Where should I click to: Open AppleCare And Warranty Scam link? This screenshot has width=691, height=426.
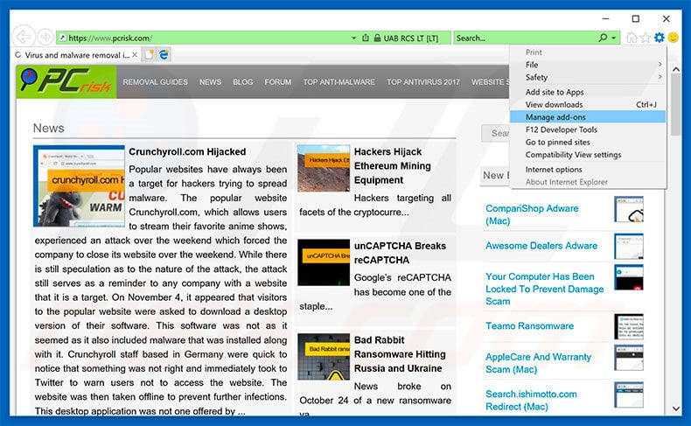click(538, 363)
